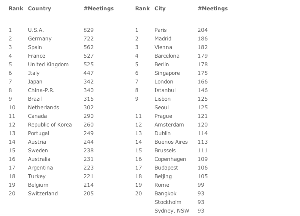Click the #Meetings header beside Country
Image resolution: width=300 pixels, height=216 pixels.
pos(99,9)
